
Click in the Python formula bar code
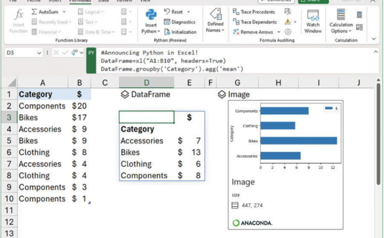tap(172, 61)
